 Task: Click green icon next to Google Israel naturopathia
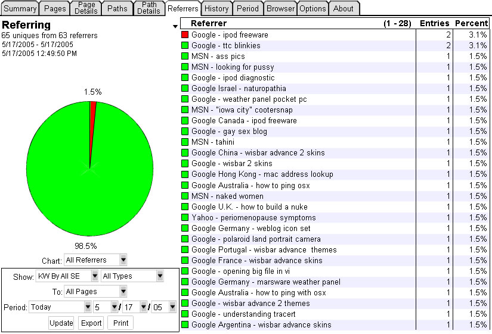click(x=184, y=89)
